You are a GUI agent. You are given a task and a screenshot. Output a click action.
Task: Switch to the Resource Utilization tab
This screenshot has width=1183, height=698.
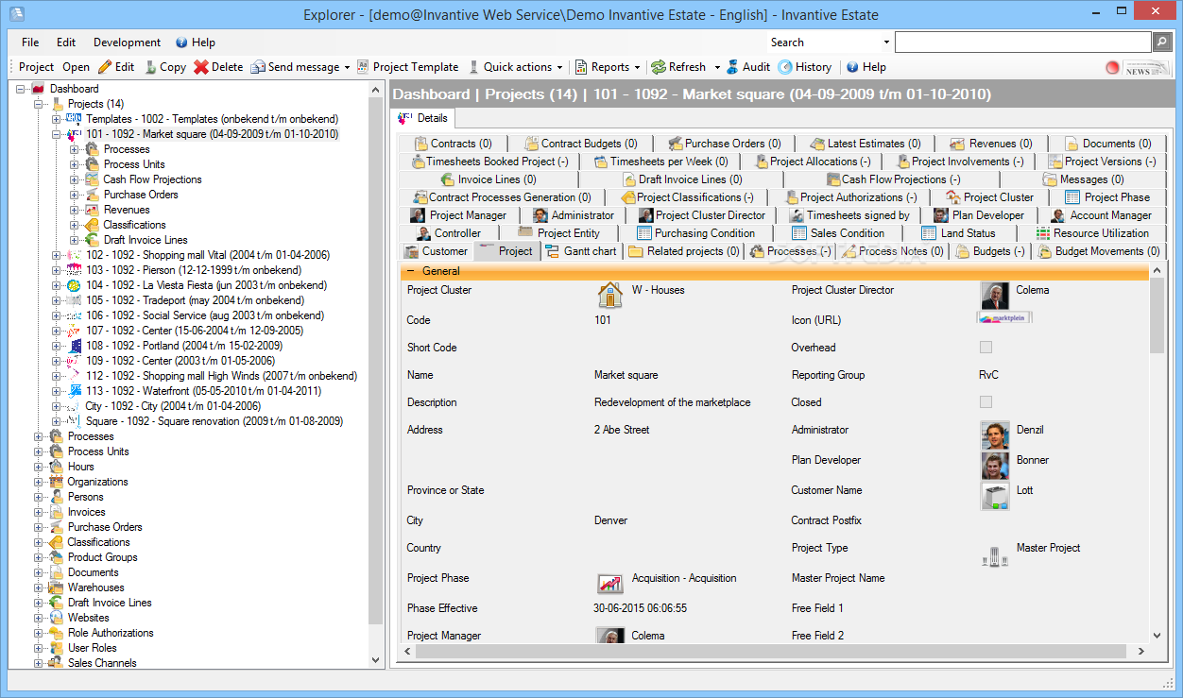(x=1093, y=233)
